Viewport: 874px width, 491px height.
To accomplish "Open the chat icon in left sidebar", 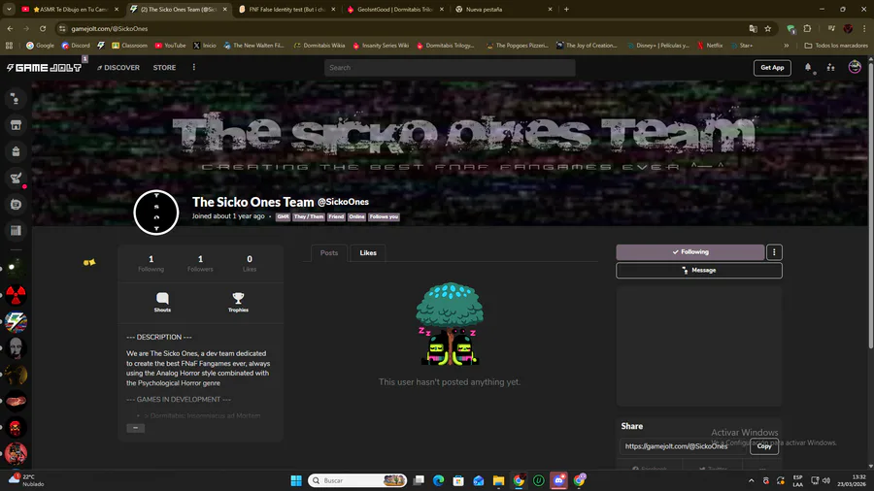I will (16, 99).
